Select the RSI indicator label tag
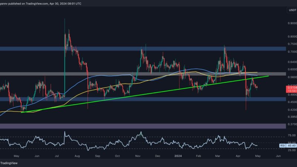 click(x=281, y=146)
